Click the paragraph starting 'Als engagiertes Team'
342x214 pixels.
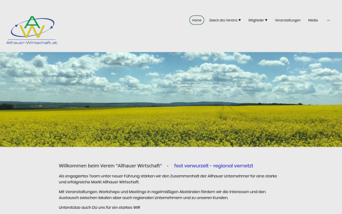(168, 179)
